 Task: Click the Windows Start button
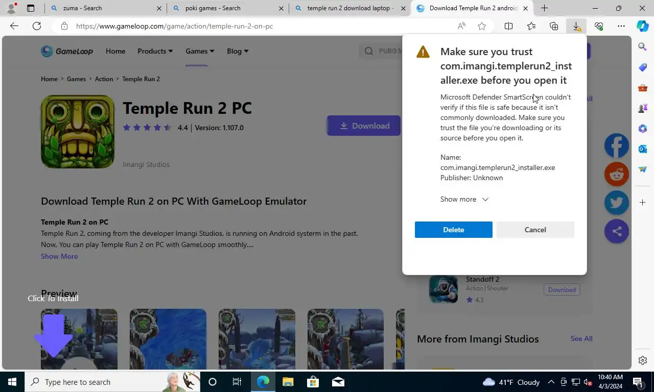coord(12,382)
